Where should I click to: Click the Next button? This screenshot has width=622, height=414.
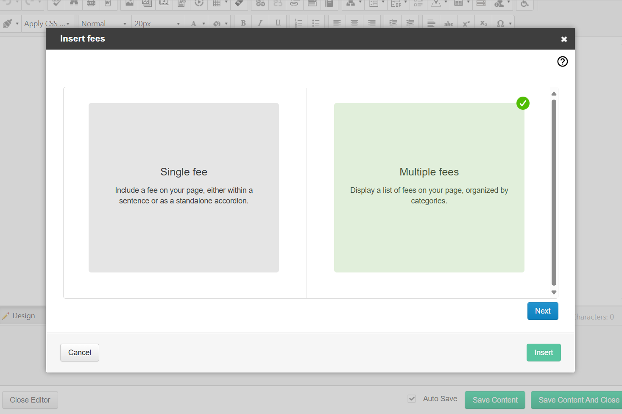tap(543, 311)
